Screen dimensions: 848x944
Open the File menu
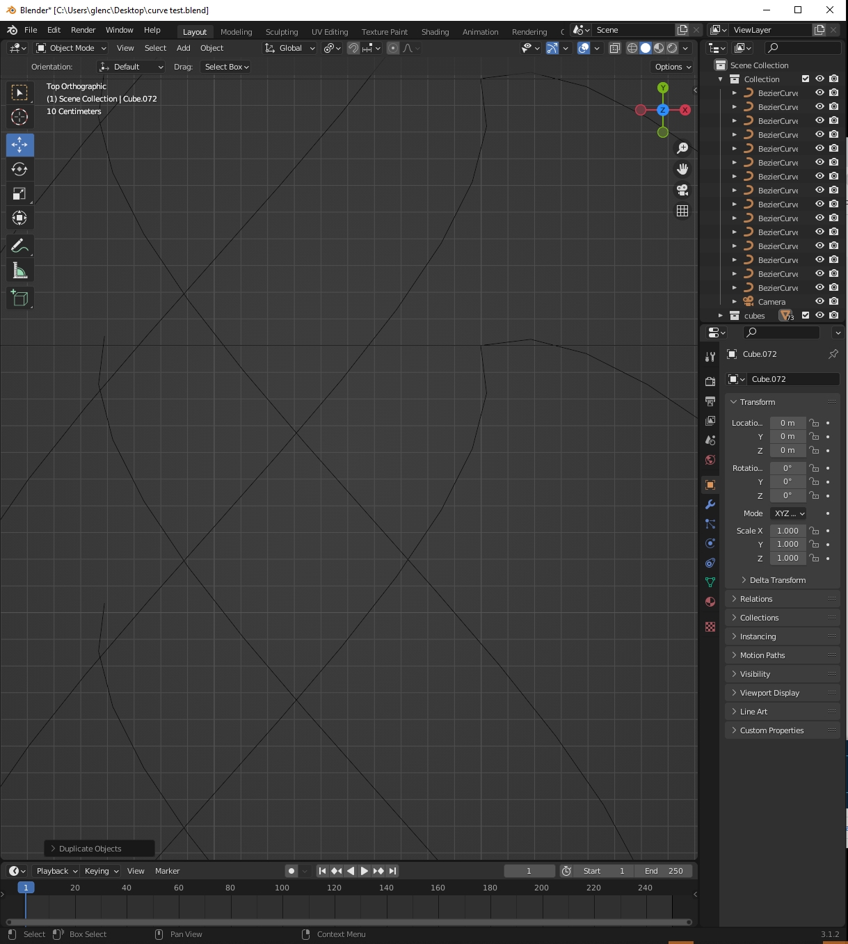[x=31, y=30]
